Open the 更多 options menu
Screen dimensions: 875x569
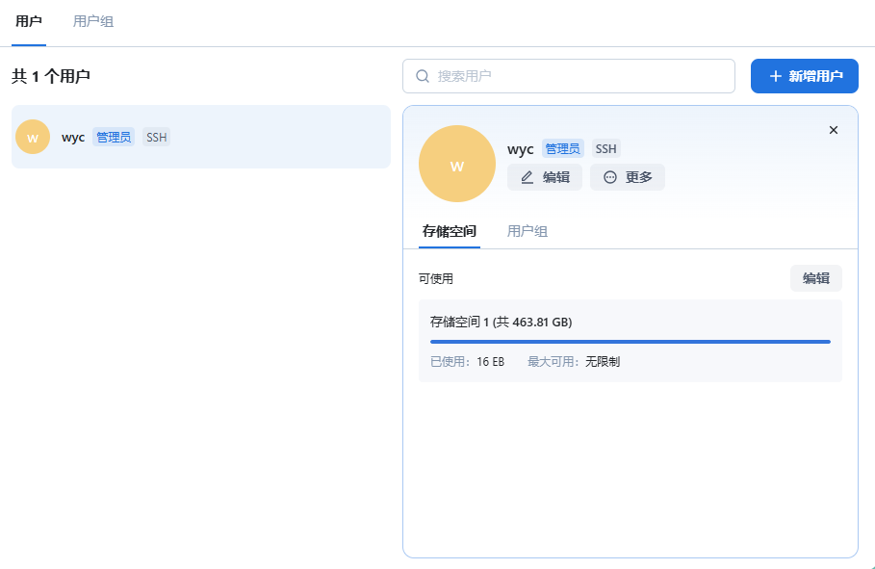(628, 177)
